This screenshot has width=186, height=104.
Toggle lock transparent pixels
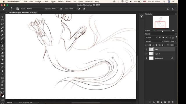point(150,45)
